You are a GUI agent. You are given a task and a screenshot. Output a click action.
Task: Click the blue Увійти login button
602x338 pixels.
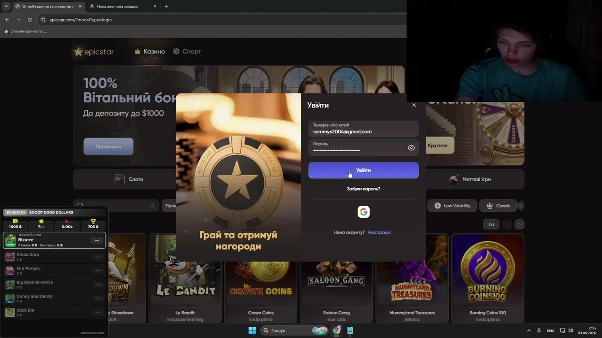click(364, 170)
